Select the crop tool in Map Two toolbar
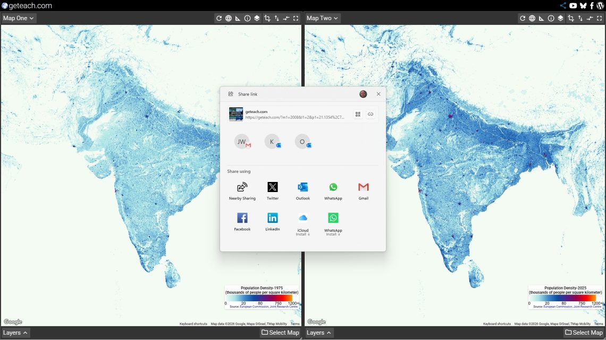The width and height of the screenshot is (606, 340). 571,18
